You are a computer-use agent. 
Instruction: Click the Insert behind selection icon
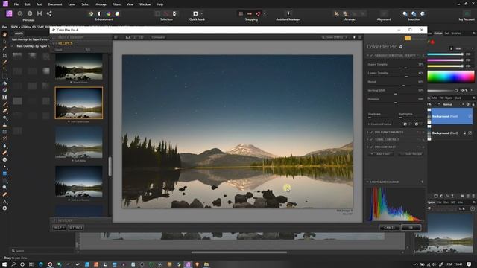[x=405, y=13]
